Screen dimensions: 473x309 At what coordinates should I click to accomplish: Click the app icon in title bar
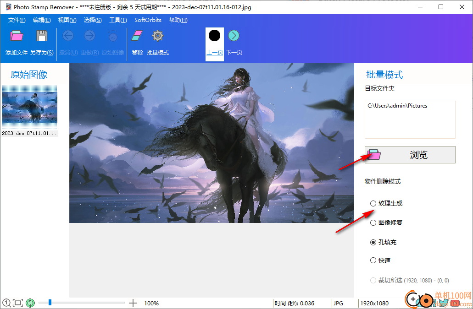tap(8, 7)
